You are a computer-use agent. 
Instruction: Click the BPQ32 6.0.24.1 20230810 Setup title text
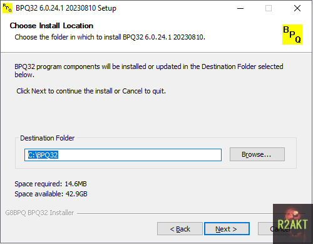66,8
